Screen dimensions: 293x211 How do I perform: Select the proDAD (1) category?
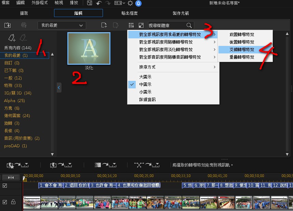(x=15, y=146)
